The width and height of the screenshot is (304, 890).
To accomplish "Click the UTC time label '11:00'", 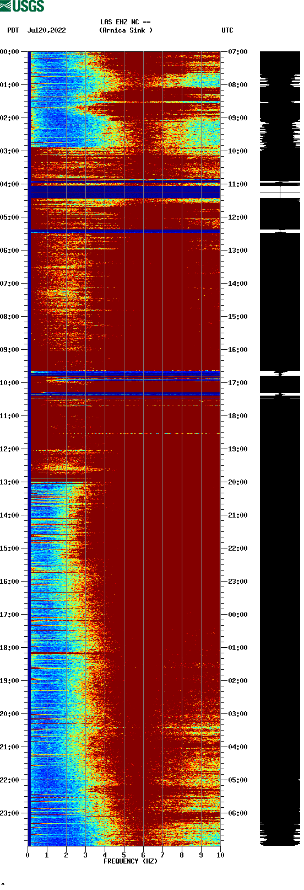I will tap(238, 184).
